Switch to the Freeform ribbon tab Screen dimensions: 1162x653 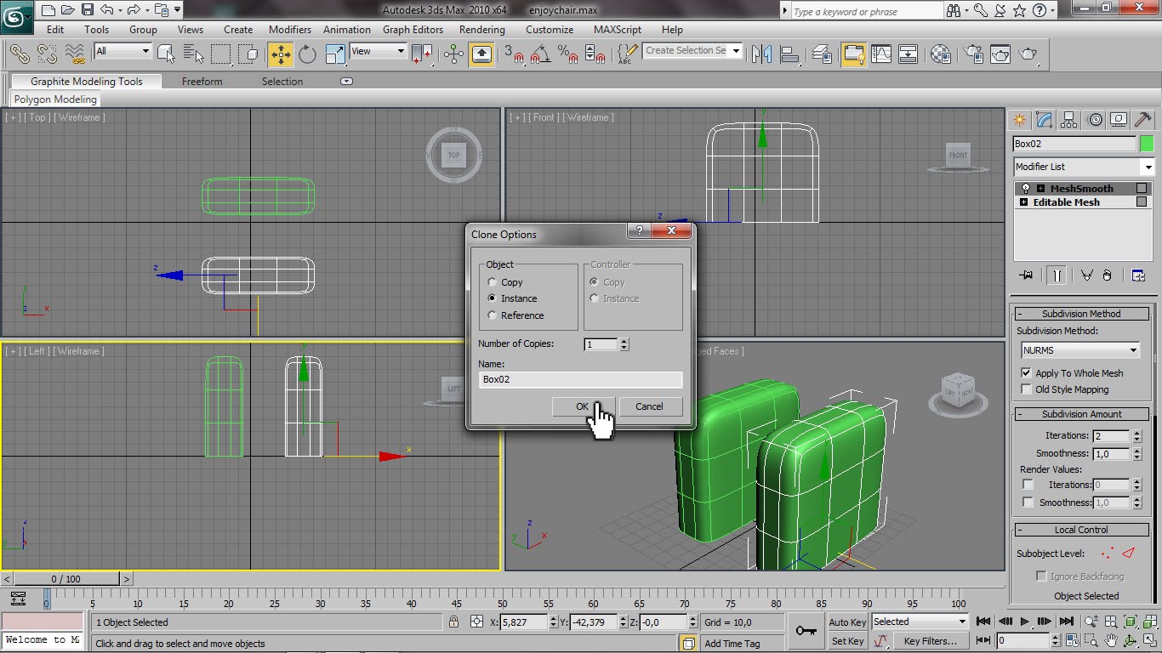[202, 81]
